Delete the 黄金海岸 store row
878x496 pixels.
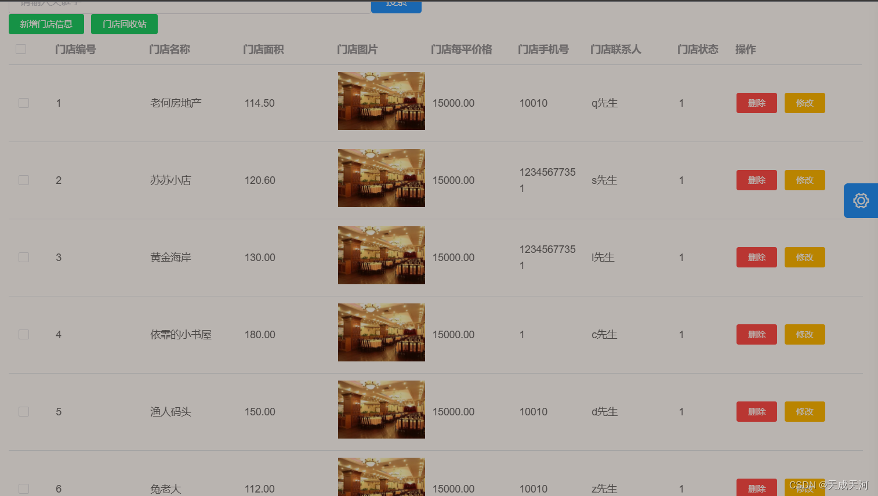point(756,257)
